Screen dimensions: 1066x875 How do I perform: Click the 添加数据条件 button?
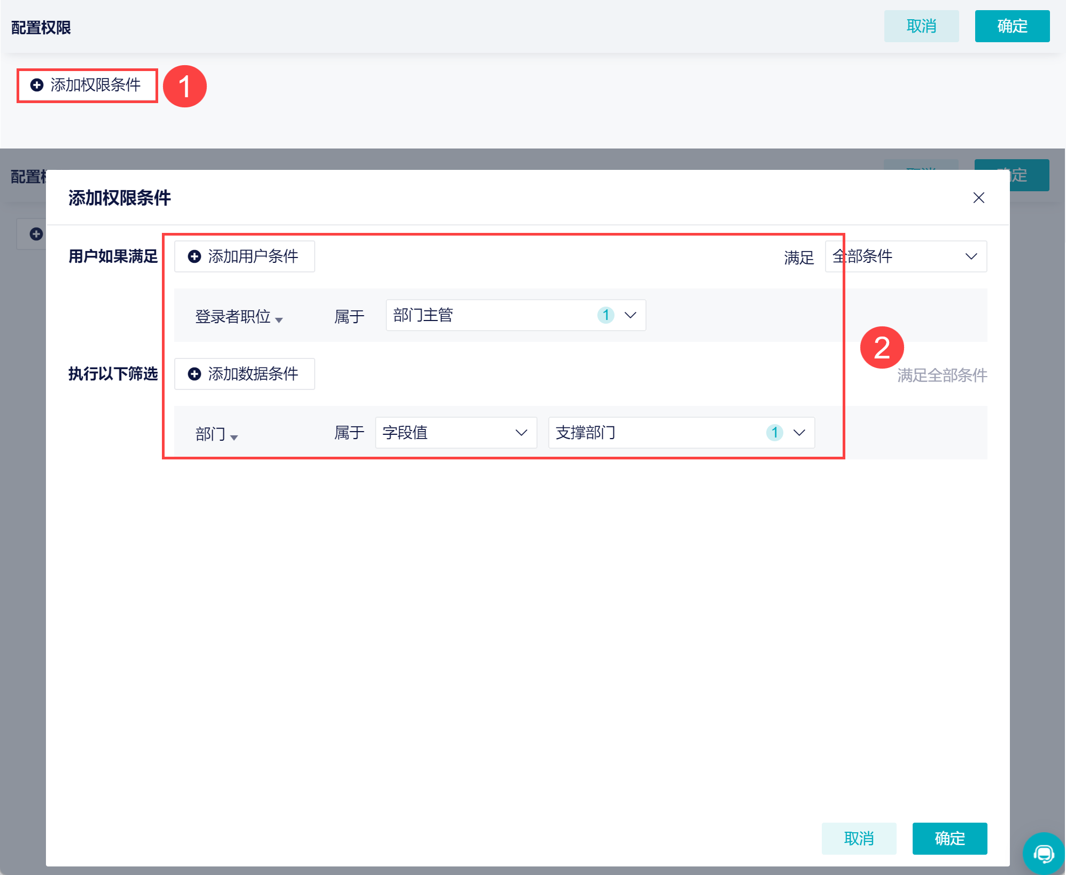pos(244,374)
